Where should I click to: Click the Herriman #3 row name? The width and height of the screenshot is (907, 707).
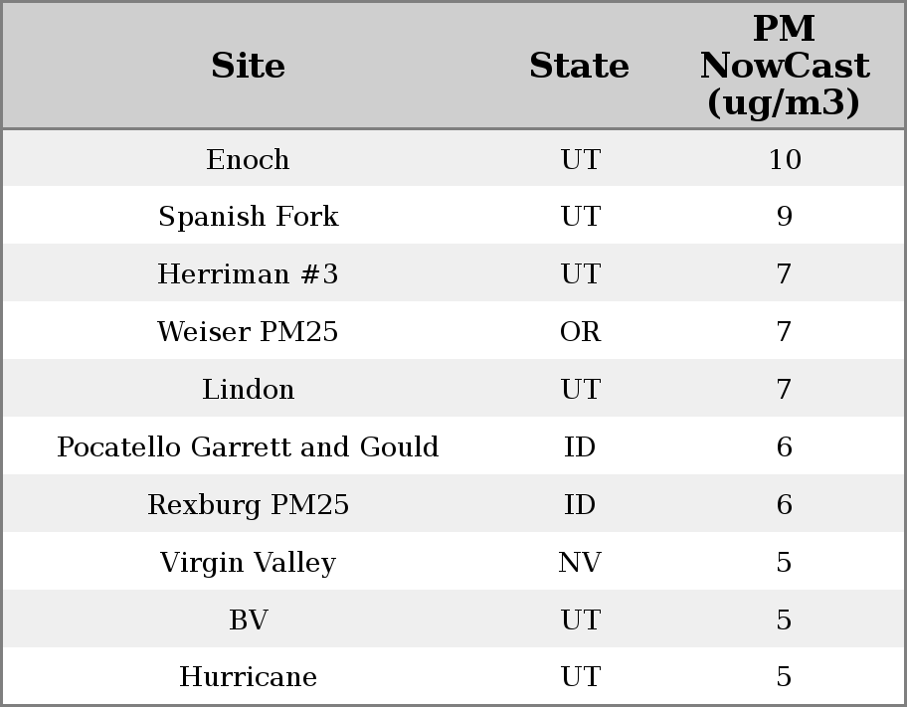point(248,274)
